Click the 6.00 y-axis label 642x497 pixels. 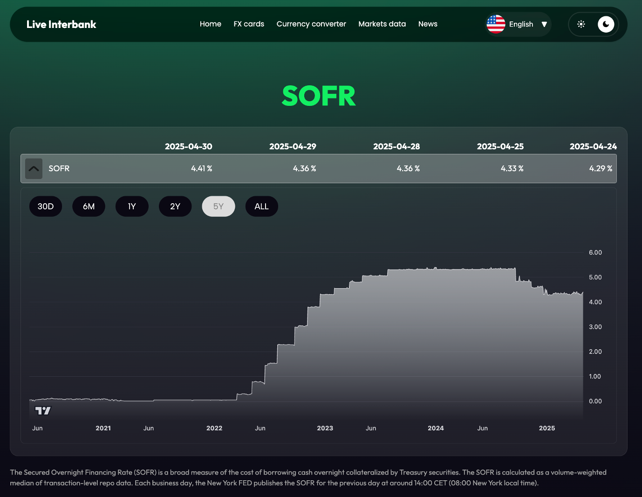click(x=595, y=253)
